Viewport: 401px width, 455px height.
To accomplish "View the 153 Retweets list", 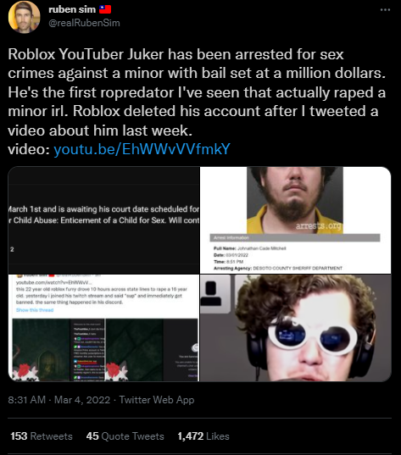I will click(x=42, y=436).
